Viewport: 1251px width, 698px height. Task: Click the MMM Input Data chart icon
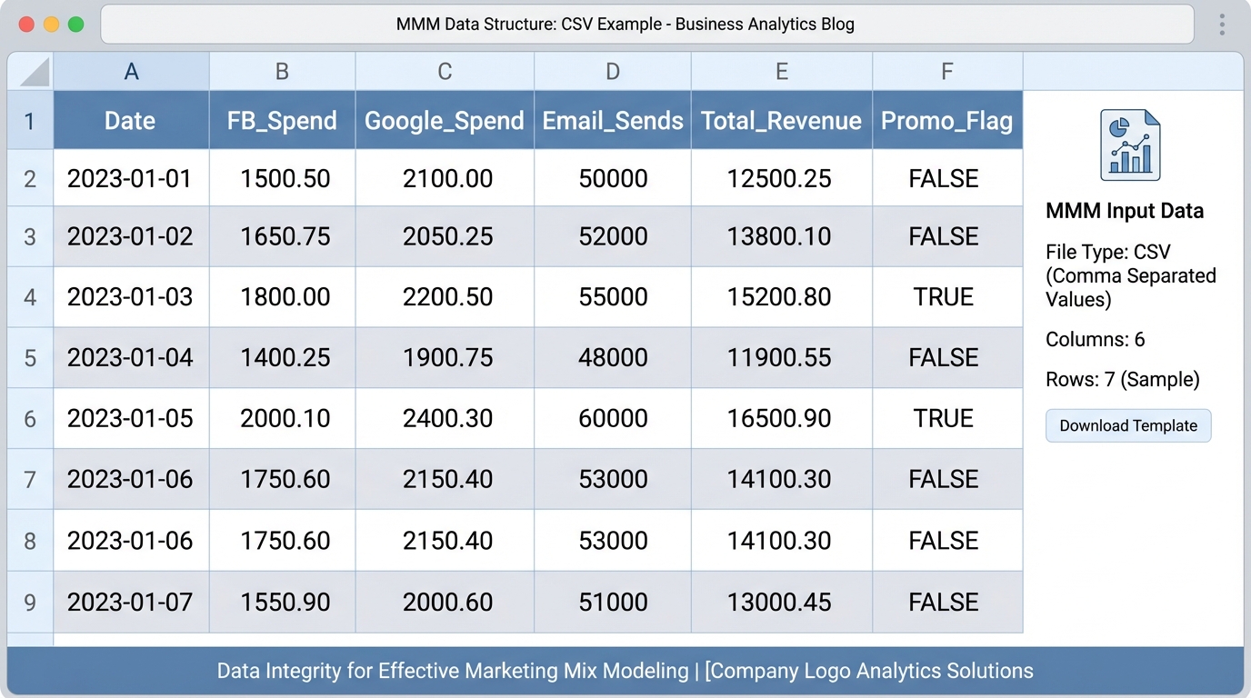1129,145
